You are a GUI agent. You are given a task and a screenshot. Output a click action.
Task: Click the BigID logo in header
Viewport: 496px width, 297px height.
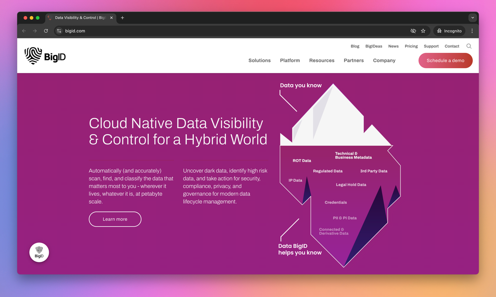click(45, 55)
